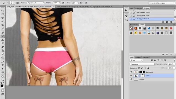Click the canvas vertical scrollbar
The width and height of the screenshot is (176, 99).
coord(122,64)
